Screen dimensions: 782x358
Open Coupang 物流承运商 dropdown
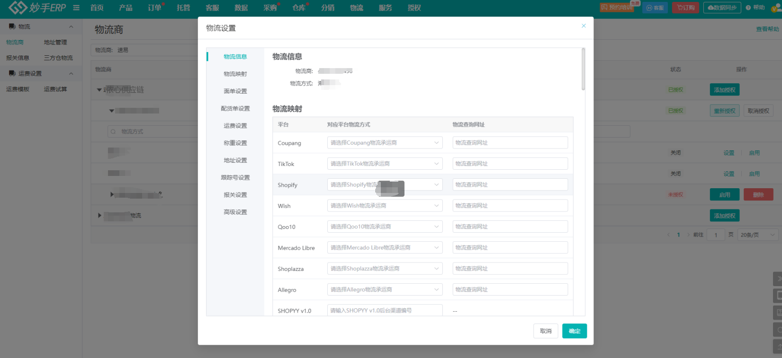click(x=385, y=143)
